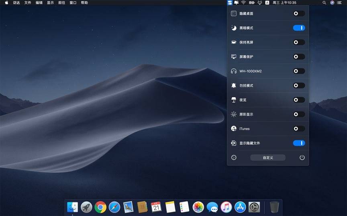Open Google Chrome from the Dock
This screenshot has height=216, width=347.
point(100,207)
